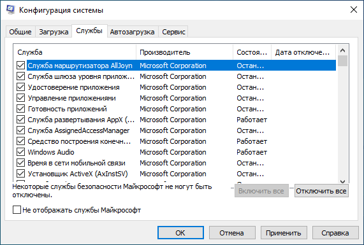Sort by the Дата отключения column header
364x245 pixels.
tap(303, 52)
